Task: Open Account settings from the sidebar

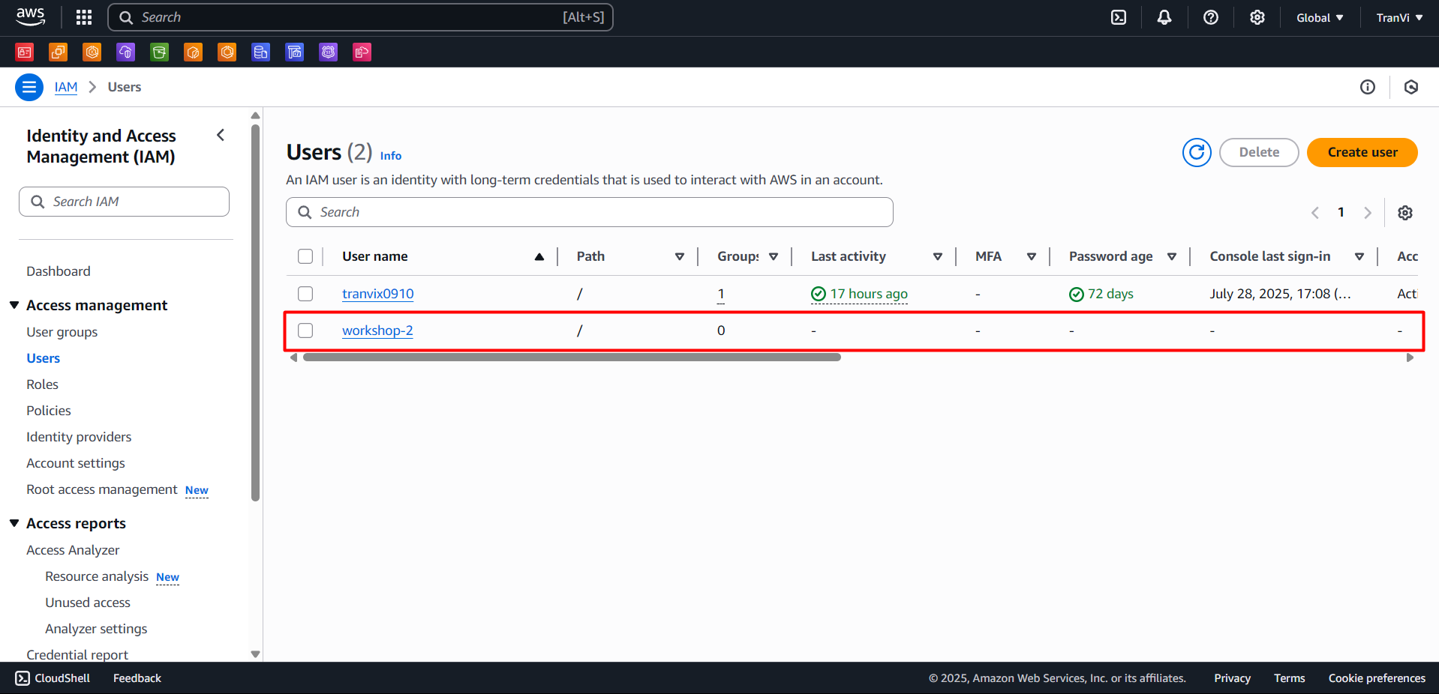Action: click(75, 462)
